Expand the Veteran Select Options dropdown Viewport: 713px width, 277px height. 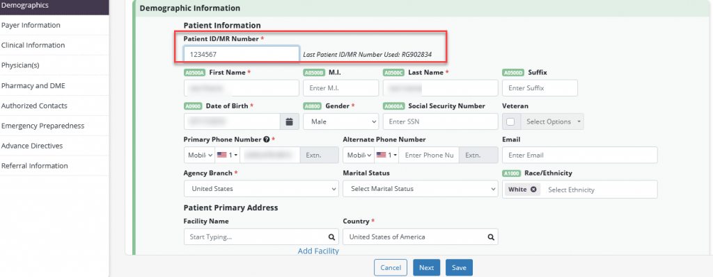coord(553,121)
